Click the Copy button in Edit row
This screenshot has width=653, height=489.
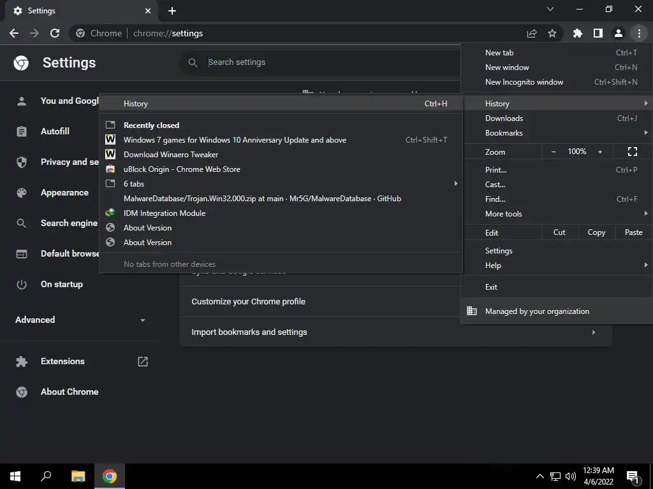click(x=596, y=232)
